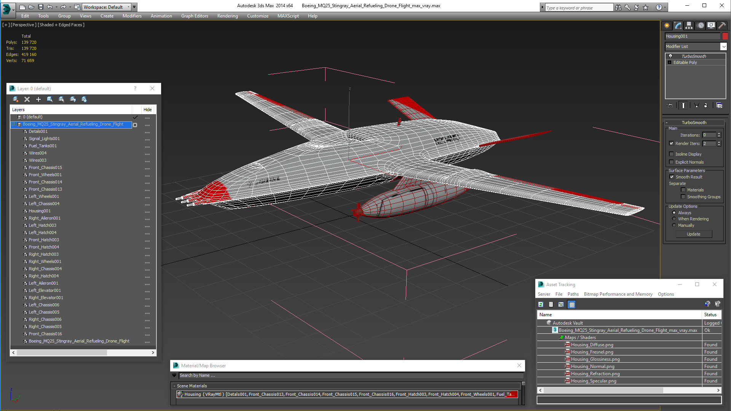Click the New Scene icon in quick access toolbar
This screenshot has height=411, width=731.
22,7
